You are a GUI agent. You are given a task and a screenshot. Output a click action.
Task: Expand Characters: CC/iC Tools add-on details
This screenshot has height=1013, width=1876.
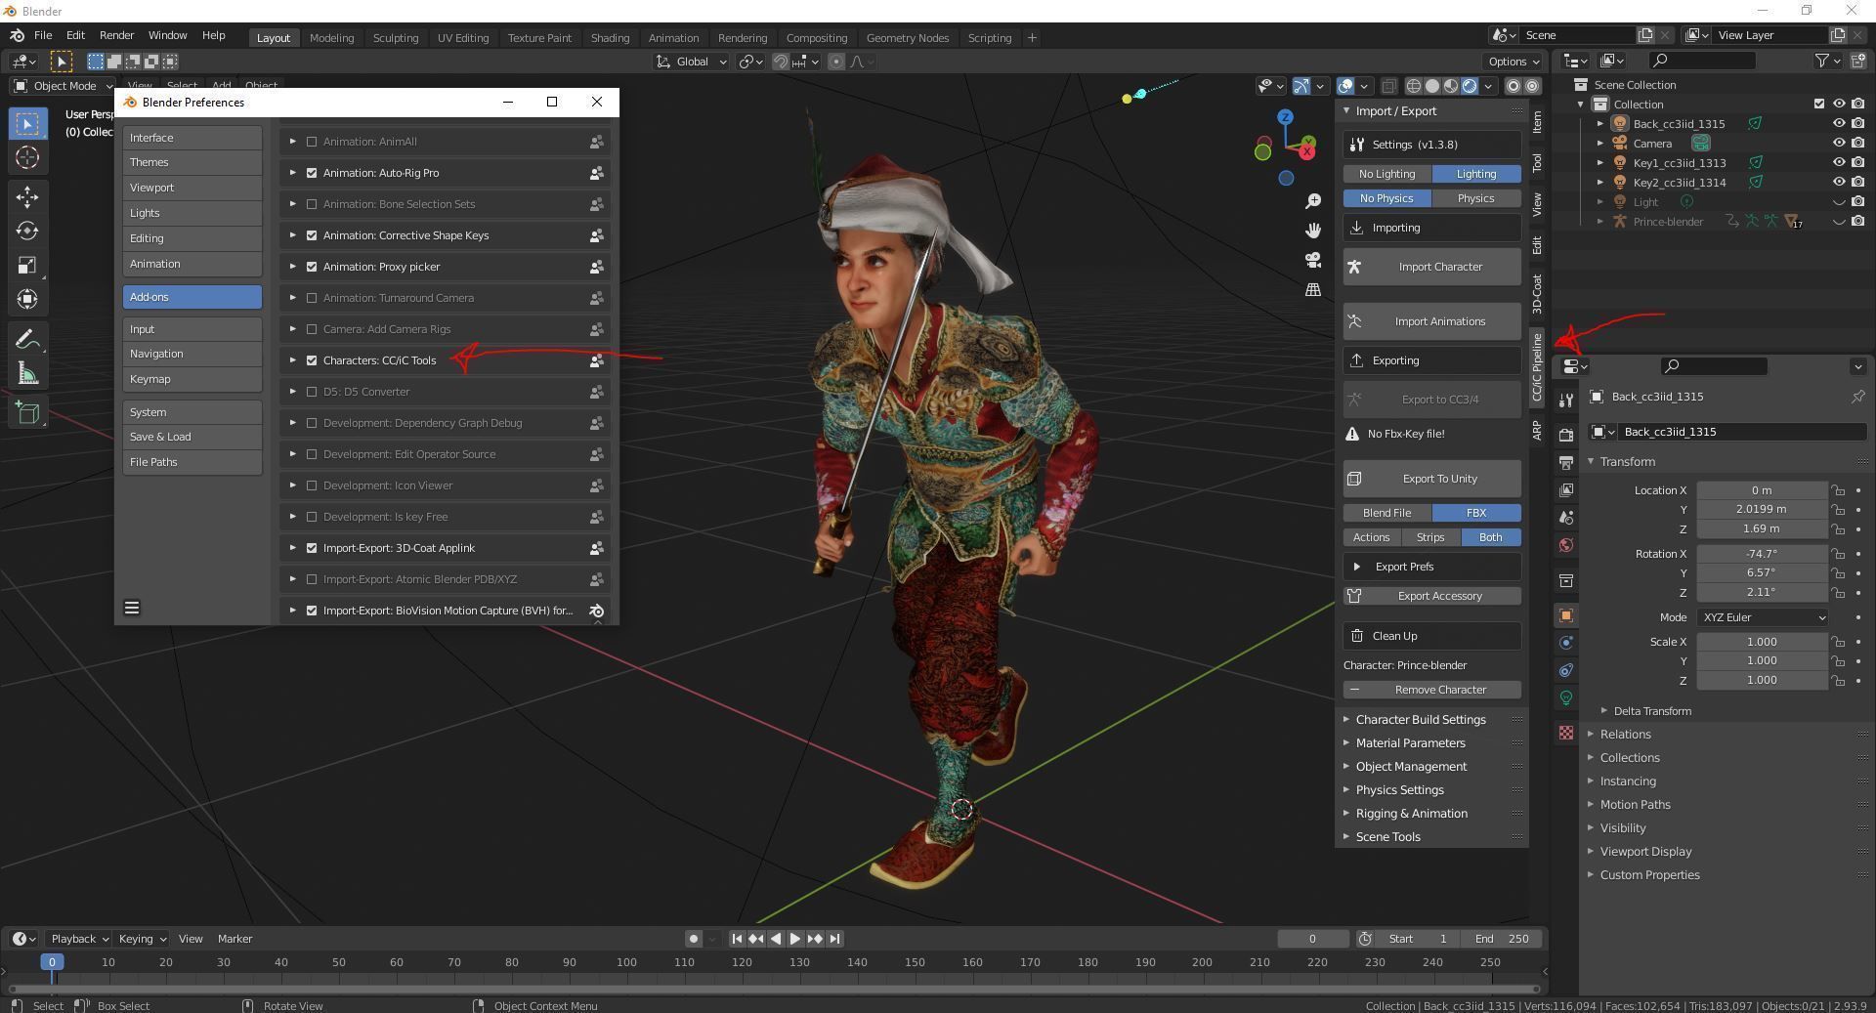[292, 360]
